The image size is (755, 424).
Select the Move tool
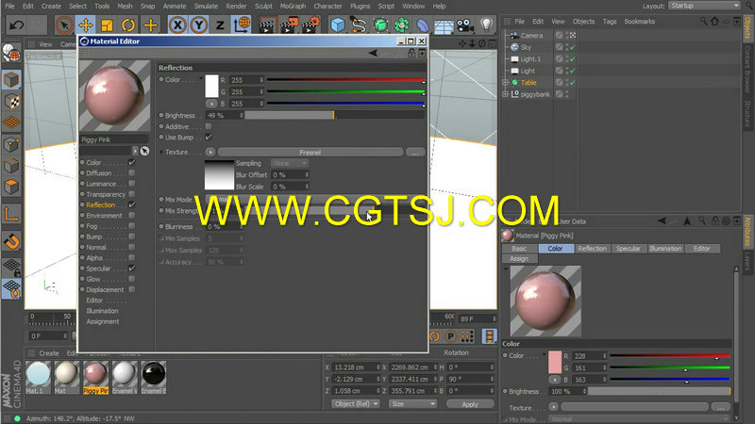[86, 24]
